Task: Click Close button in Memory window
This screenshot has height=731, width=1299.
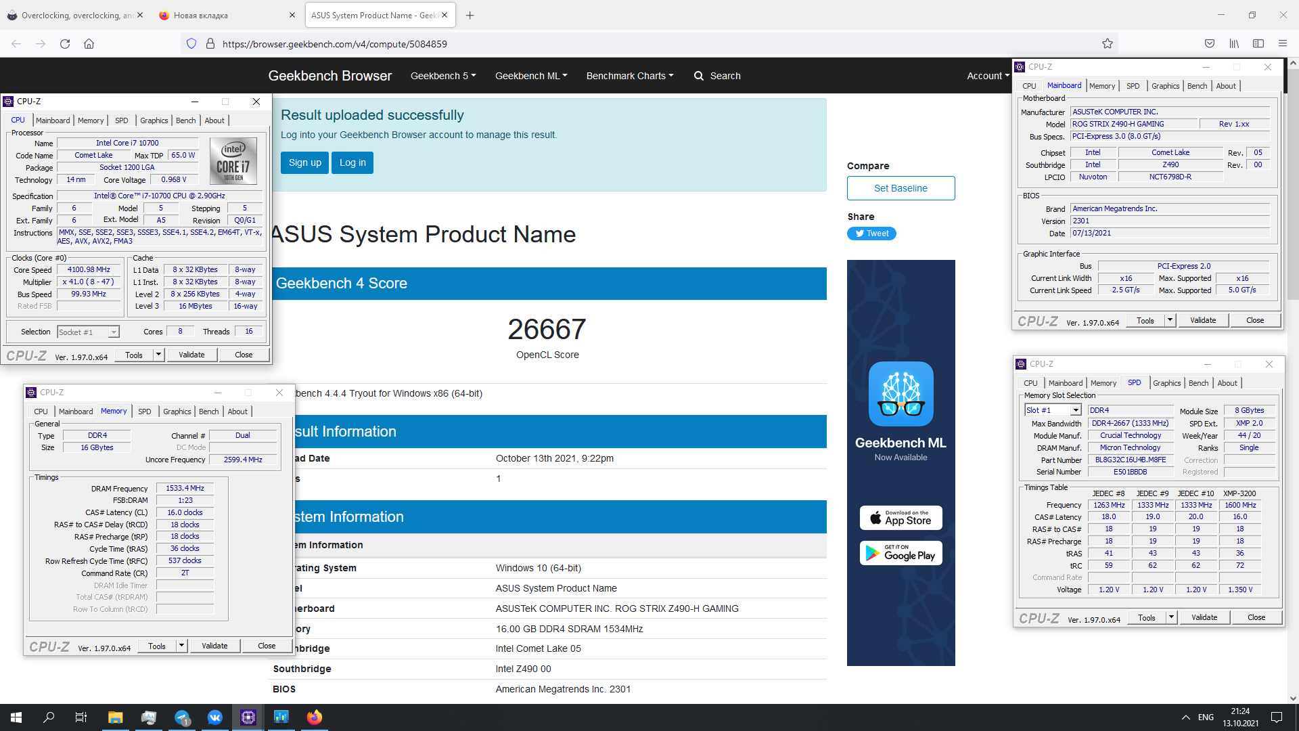Action: (267, 646)
